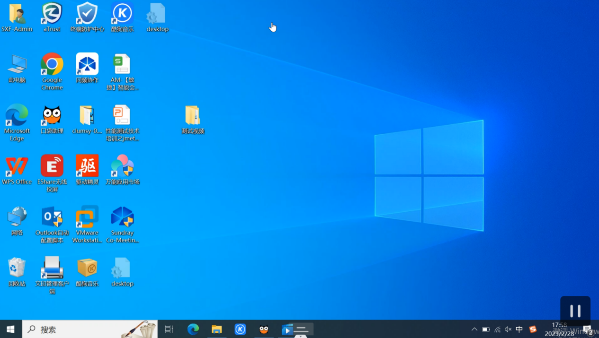Select the VMware Workstation desktop icon
This screenshot has width=599, height=338.
coord(87,217)
